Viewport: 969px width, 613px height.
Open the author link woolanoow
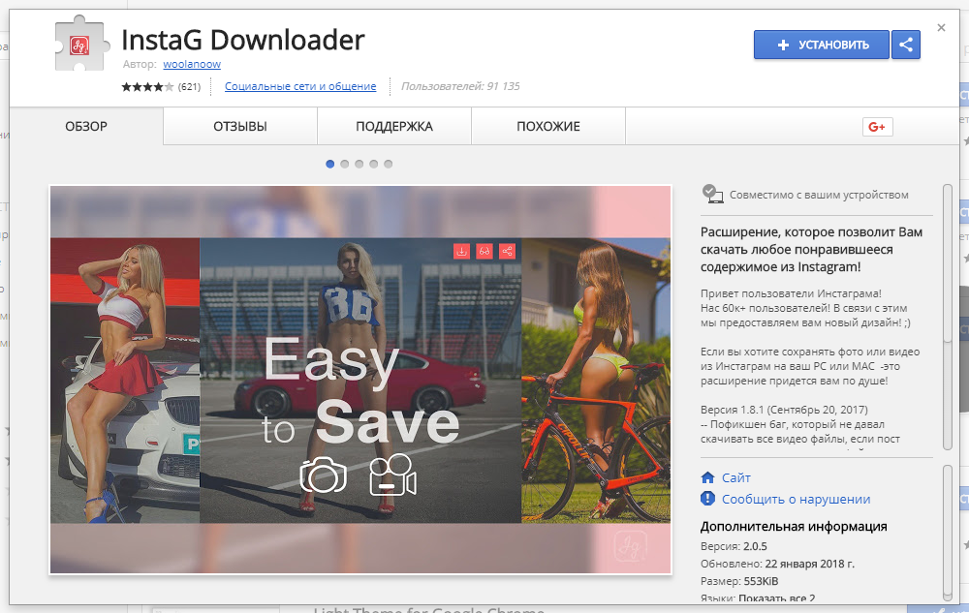tap(192, 64)
